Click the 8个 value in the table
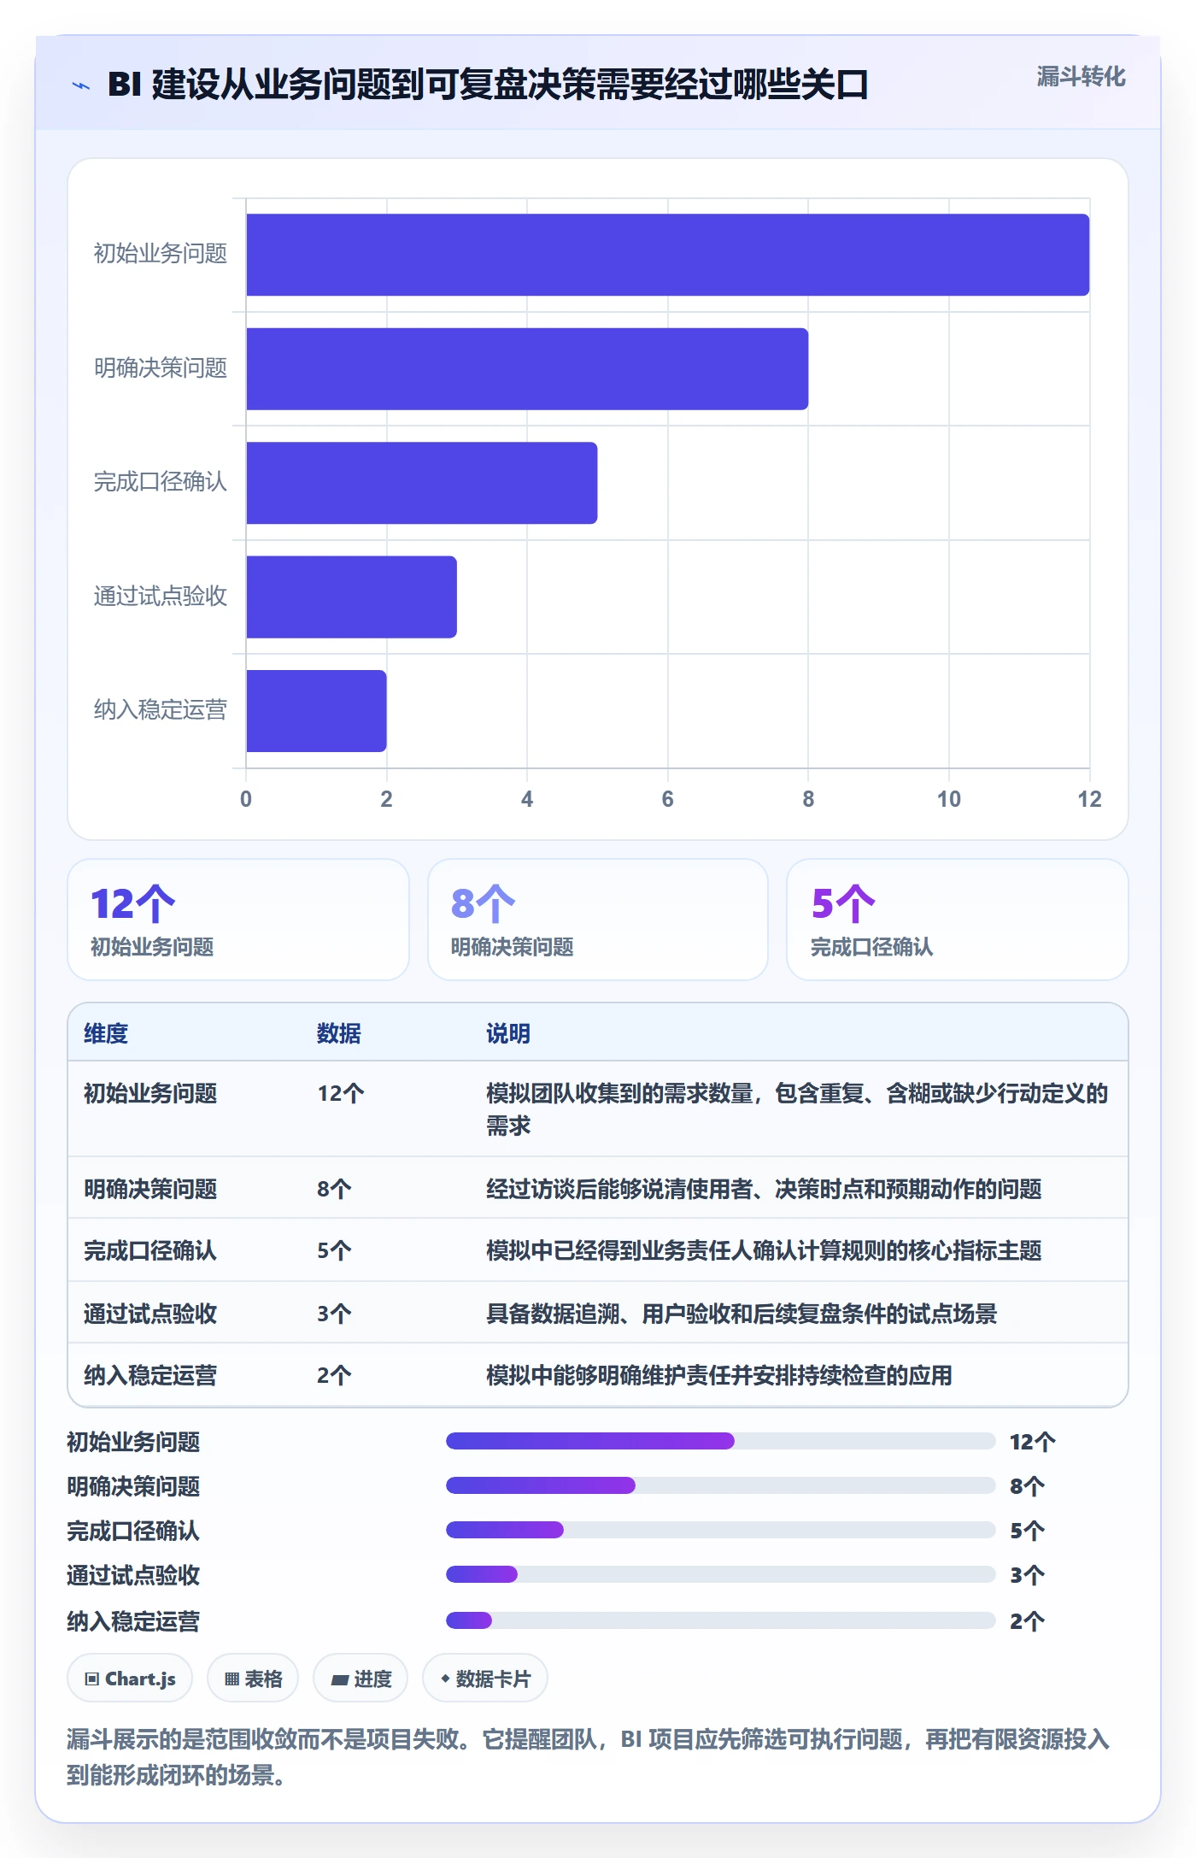Viewport: 1196px width, 1858px height. coord(335,1189)
